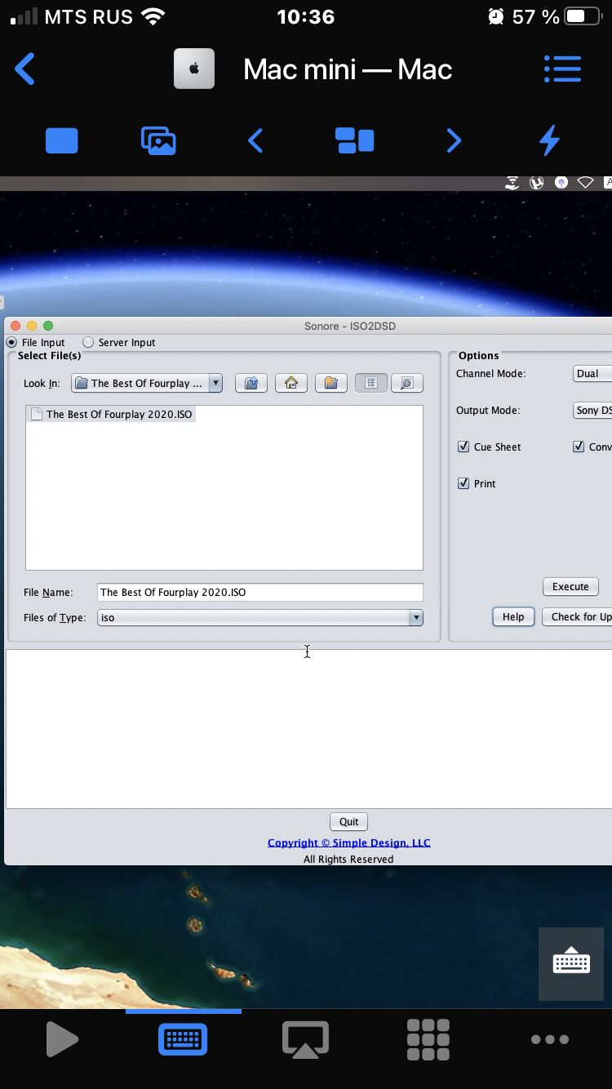Select the Server Input radio button

click(88, 342)
